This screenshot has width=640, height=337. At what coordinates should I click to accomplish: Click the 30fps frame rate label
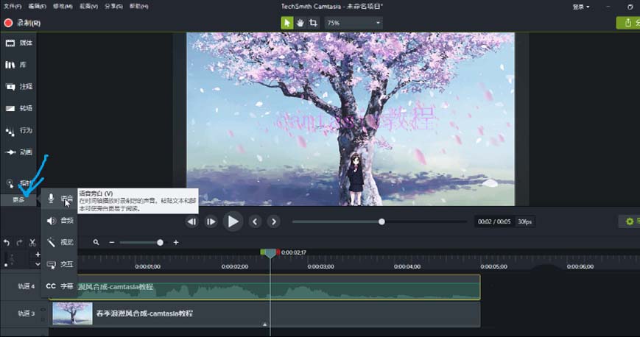[x=525, y=221]
